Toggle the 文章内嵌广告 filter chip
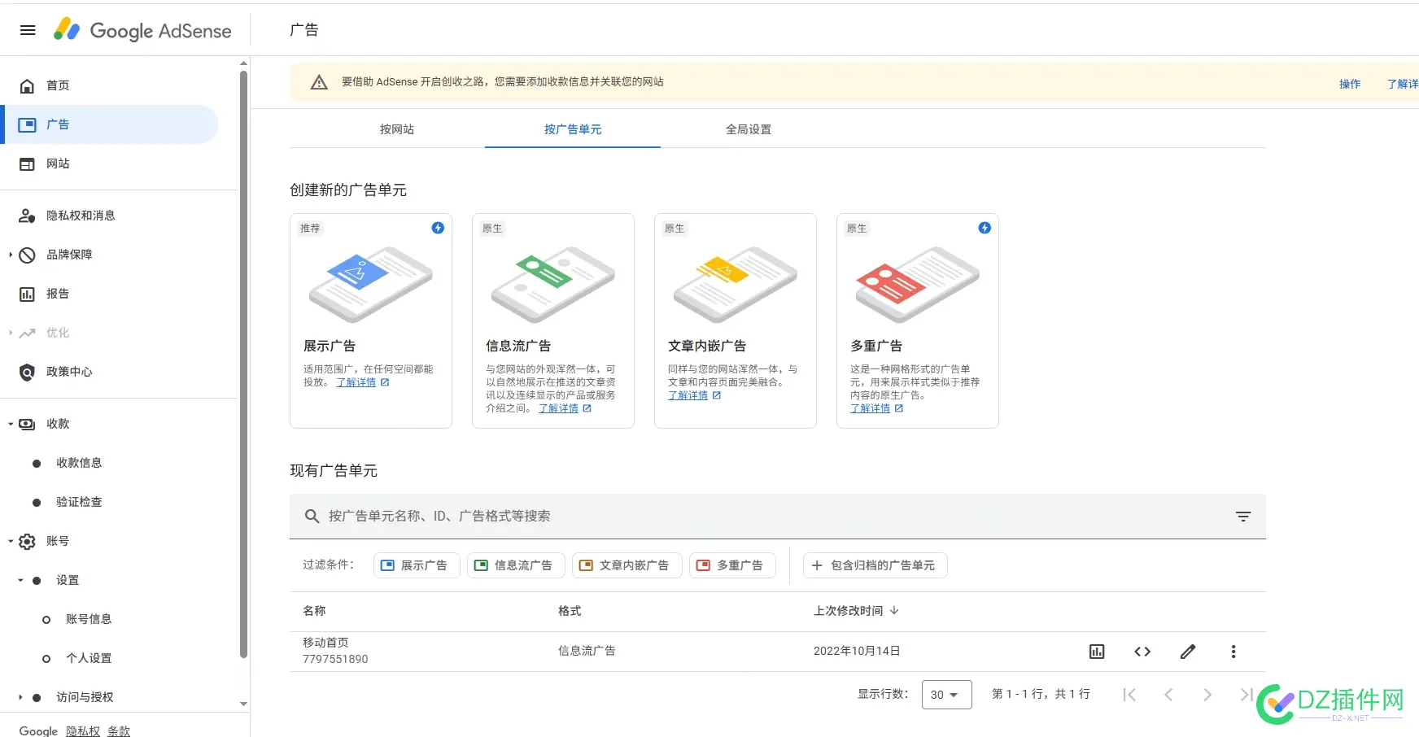 point(627,565)
